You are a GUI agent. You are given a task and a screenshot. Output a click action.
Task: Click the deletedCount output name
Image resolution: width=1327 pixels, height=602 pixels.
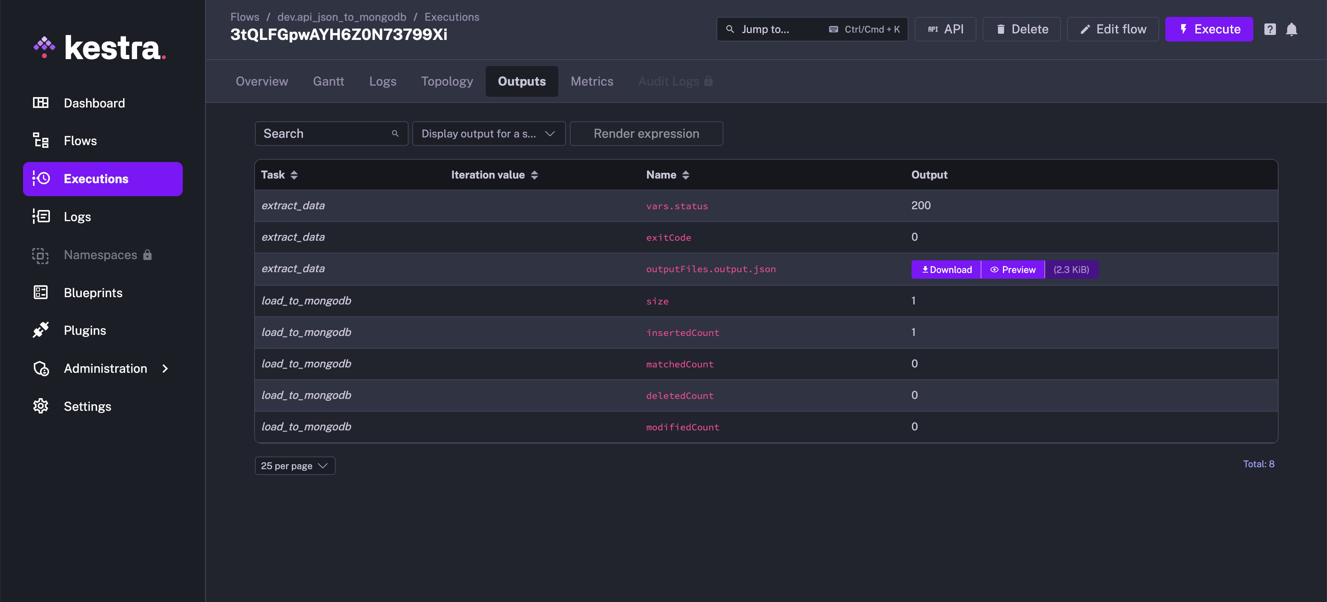pos(680,395)
